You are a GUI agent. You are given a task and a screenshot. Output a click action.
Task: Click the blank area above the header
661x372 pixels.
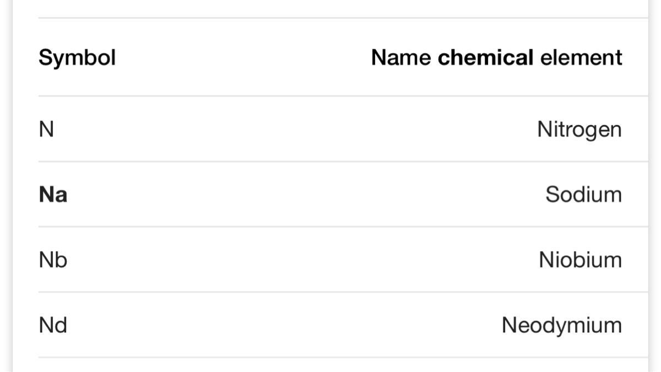[x=330, y=8]
